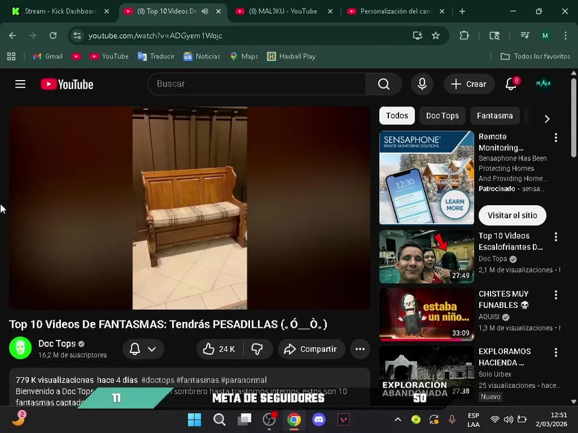
Task: Switch to Stream - Kick Dashboard tab
Action: pos(60,11)
